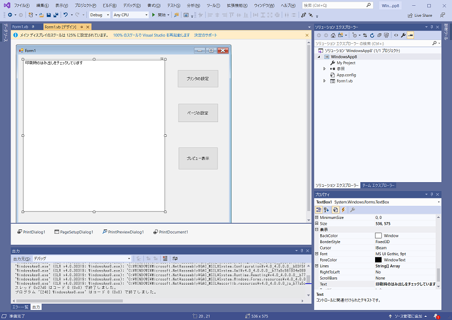The width and height of the screenshot is (452, 320).
Task: Select the PageSetupDialog1 component
Action: pyautogui.click(x=74, y=232)
